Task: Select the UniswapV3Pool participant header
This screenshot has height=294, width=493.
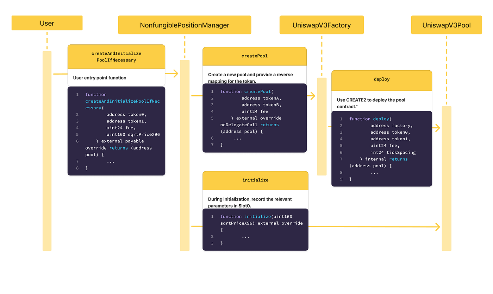Action: click(446, 25)
